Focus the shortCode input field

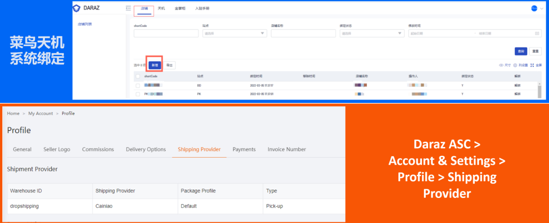pos(166,33)
